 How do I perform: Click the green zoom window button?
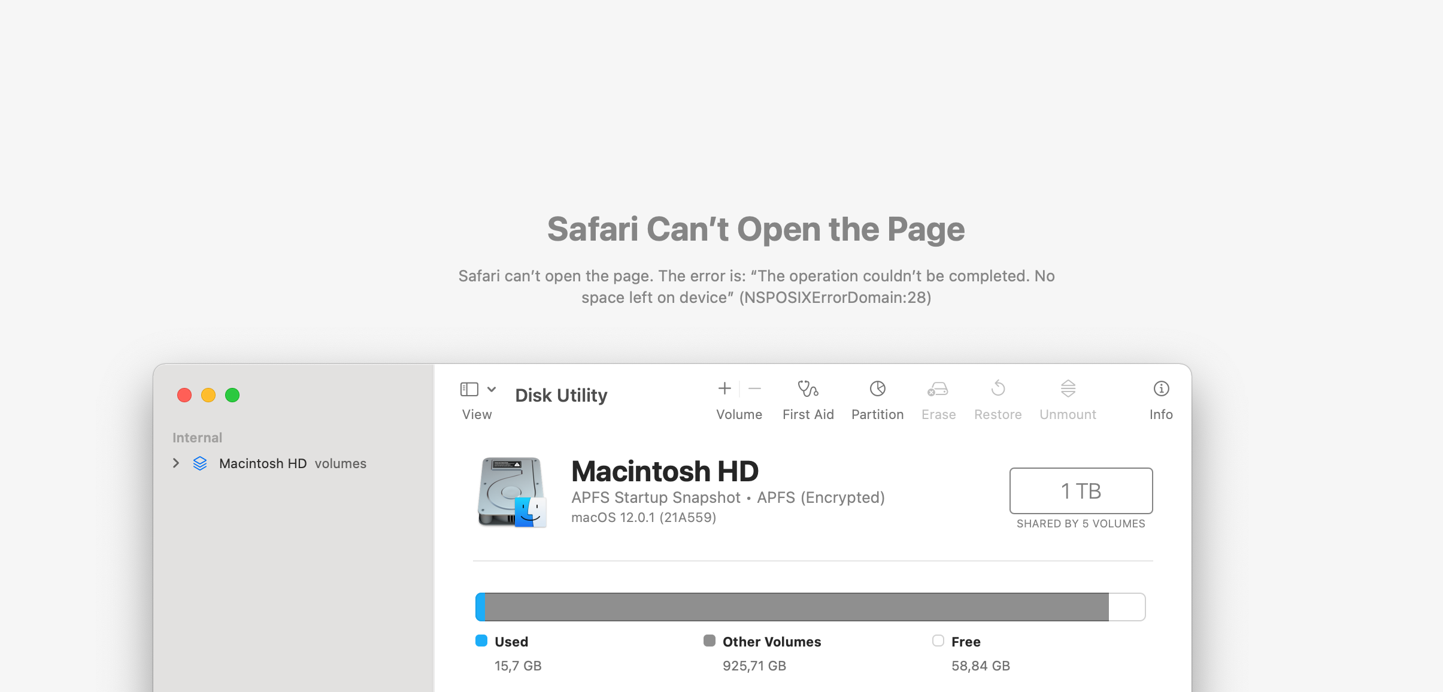[x=232, y=395]
